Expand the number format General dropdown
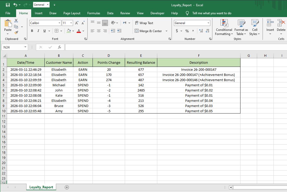This screenshot has width=287, height=192. click(208, 23)
